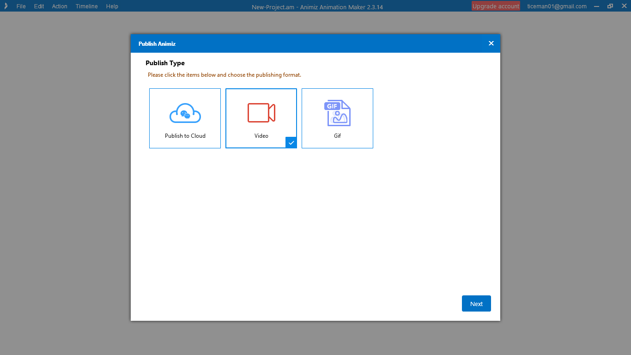Click the publishing format instruction text
The image size is (631, 355).
224,75
